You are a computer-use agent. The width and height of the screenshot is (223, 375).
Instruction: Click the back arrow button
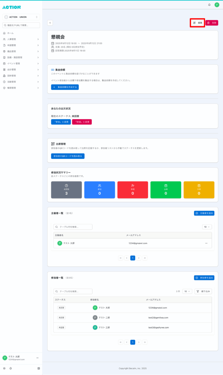[x=50, y=23]
